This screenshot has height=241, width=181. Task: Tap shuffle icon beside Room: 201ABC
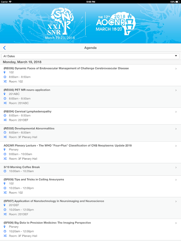click(5, 103)
